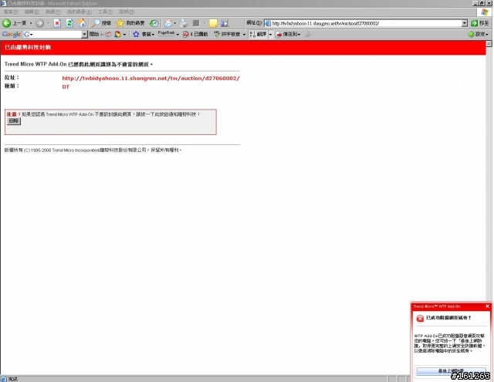Click the Google toolbar logo
Screen dimensions: 494x382
[x=12, y=34]
